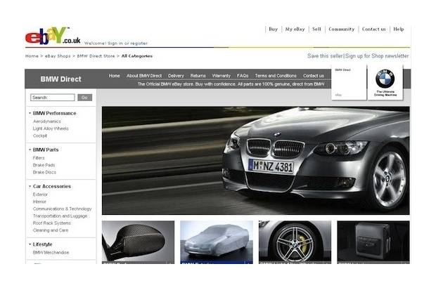Open Brake Pads subcategory
This screenshot has width=436, height=290.
tap(44, 165)
